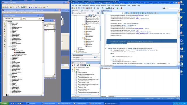Go to first record in Summit Application toolbar
This screenshot has height=105, width=187.
click(x=30, y=7)
